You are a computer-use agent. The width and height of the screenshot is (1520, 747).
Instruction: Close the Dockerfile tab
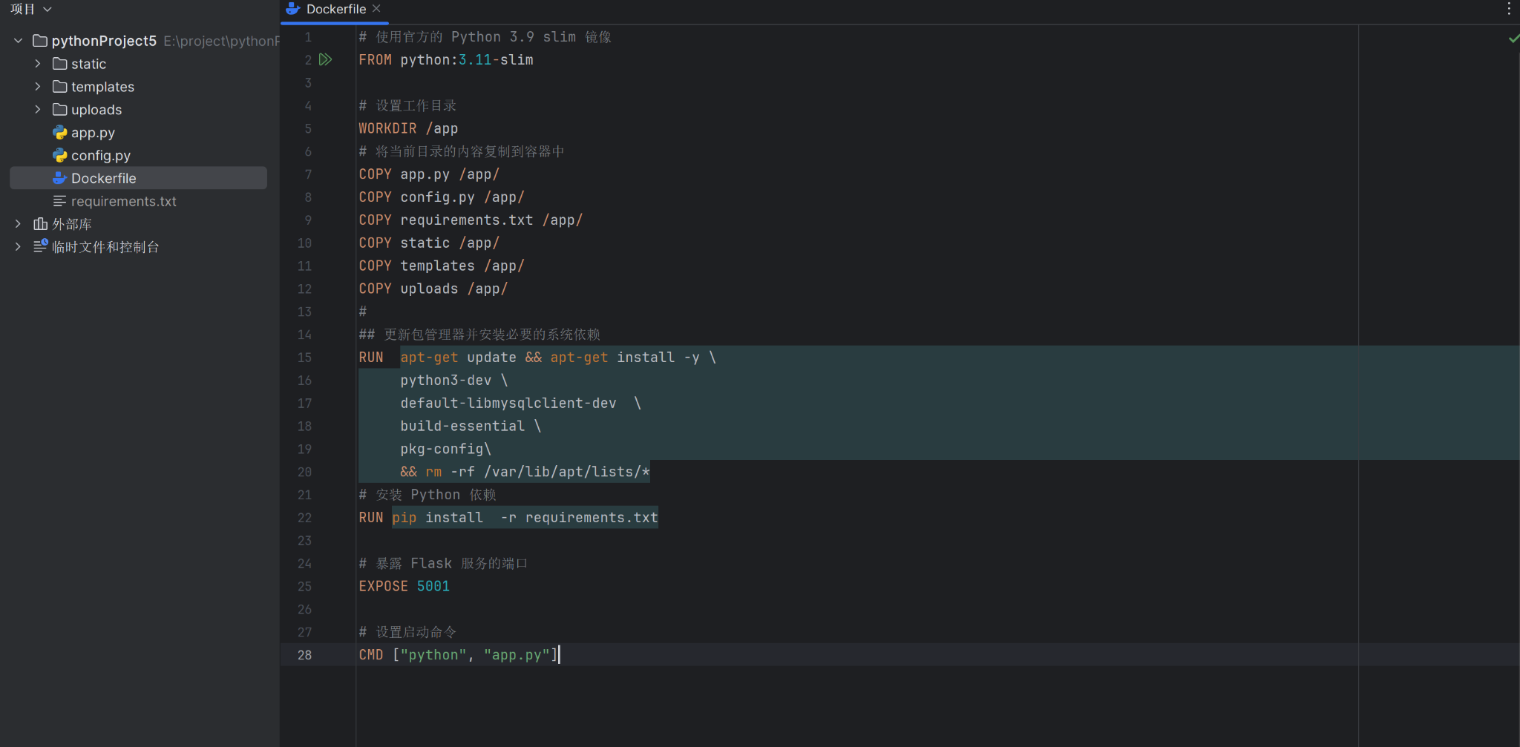coord(376,9)
